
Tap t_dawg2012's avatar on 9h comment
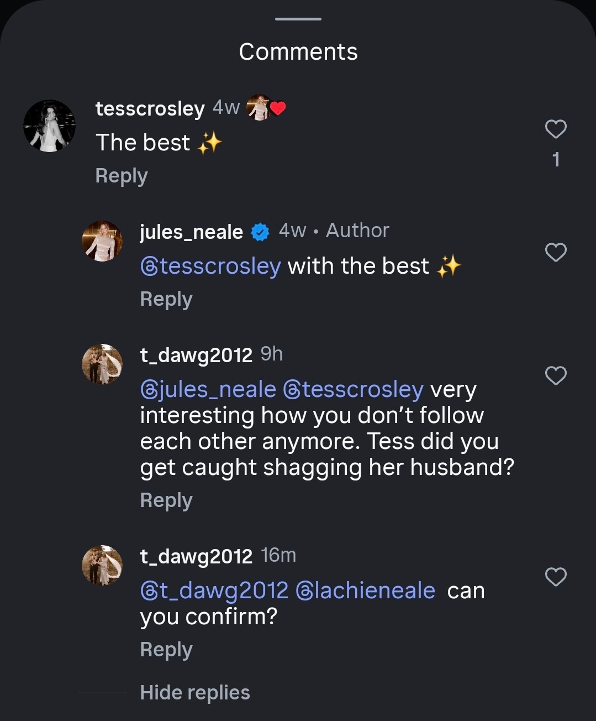point(102,364)
